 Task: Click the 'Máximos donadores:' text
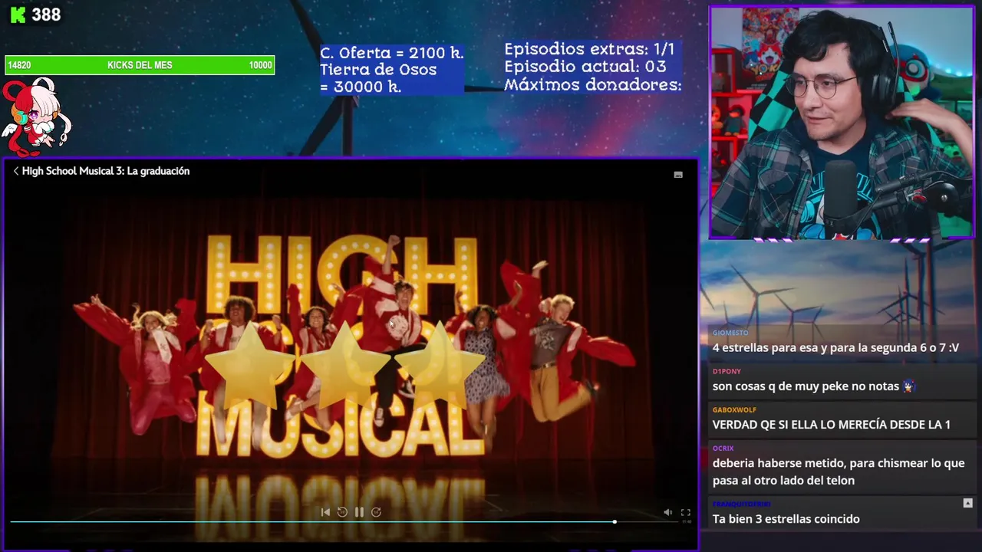click(x=593, y=84)
